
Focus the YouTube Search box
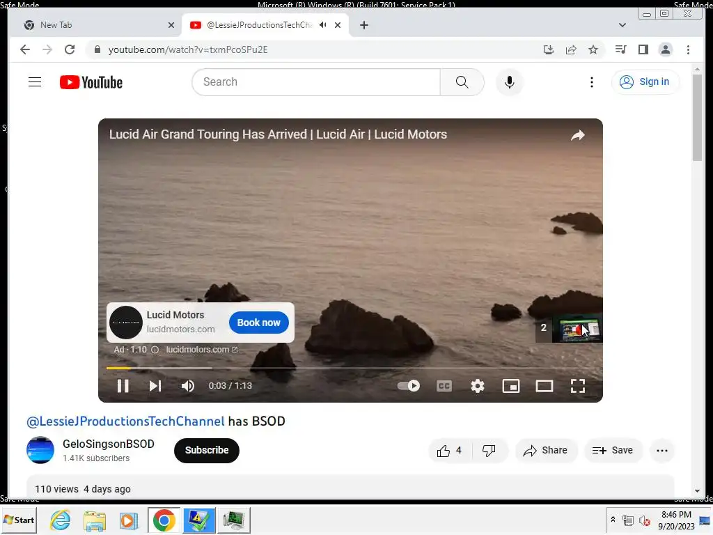pyautogui.click(x=316, y=82)
